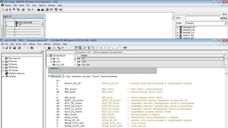Open the Insert menu in HW Config
The width and height of the screenshot is (228, 128).
click(21, 5)
